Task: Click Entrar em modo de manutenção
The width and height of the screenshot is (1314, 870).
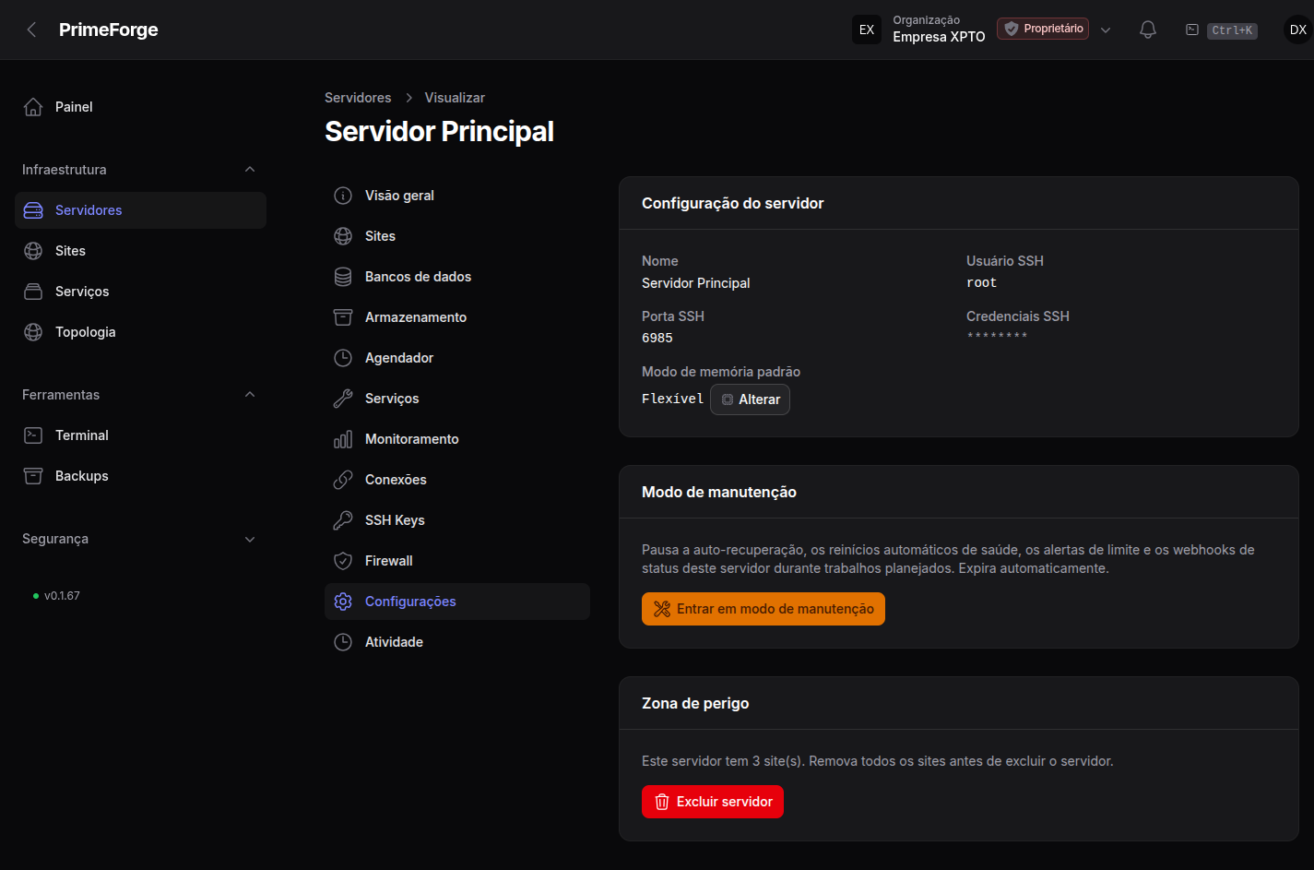Action: [764, 609]
